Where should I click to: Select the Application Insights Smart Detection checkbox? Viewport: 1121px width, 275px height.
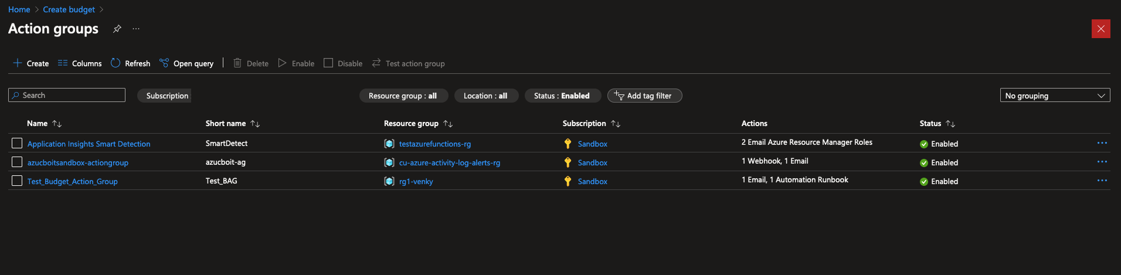(17, 143)
